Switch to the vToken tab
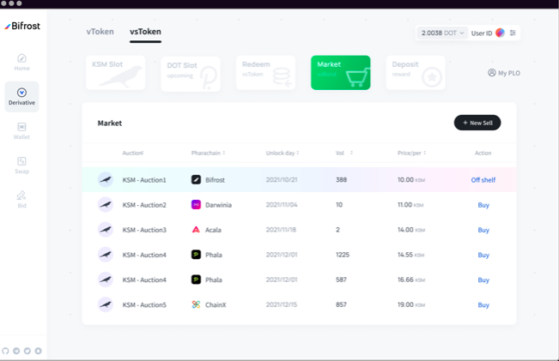Image resolution: width=559 pixels, height=361 pixels. tap(100, 32)
